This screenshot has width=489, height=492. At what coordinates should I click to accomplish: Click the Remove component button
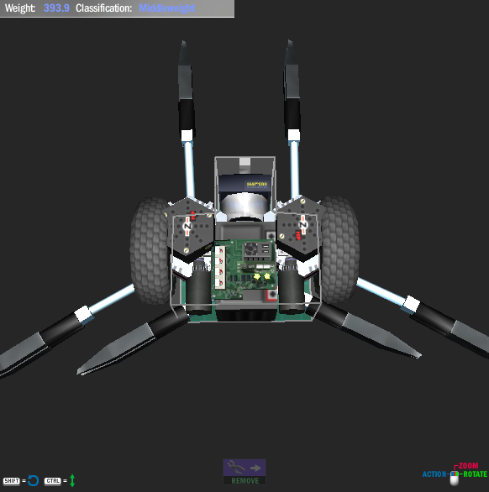click(x=244, y=472)
